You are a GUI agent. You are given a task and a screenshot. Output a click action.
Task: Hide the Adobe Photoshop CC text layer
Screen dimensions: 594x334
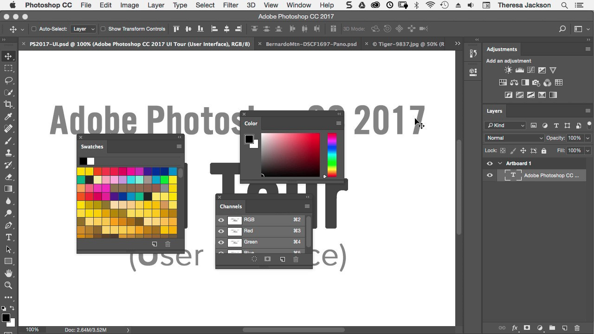point(490,175)
